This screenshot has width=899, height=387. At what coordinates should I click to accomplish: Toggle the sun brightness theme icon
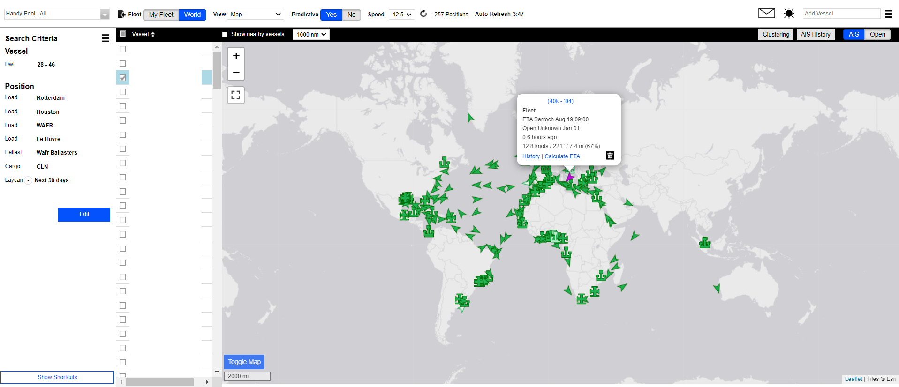pos(789,14)
